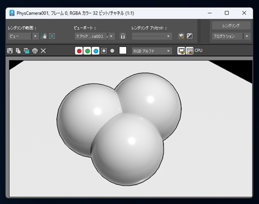Expand the プロダクション render mode dropdown
Image resolution: width=259 pixels, height=204 pixels.
coord(231,36)
